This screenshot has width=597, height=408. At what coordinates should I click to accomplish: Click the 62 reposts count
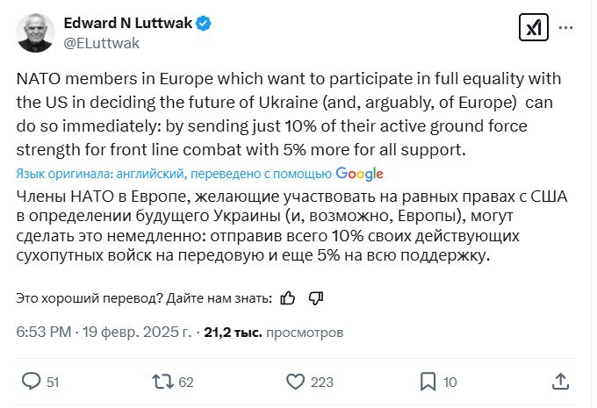185,382
